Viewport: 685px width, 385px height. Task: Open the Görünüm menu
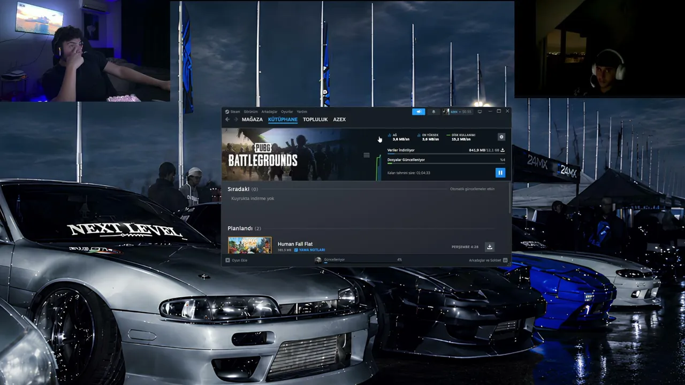(x=250, y=112)
